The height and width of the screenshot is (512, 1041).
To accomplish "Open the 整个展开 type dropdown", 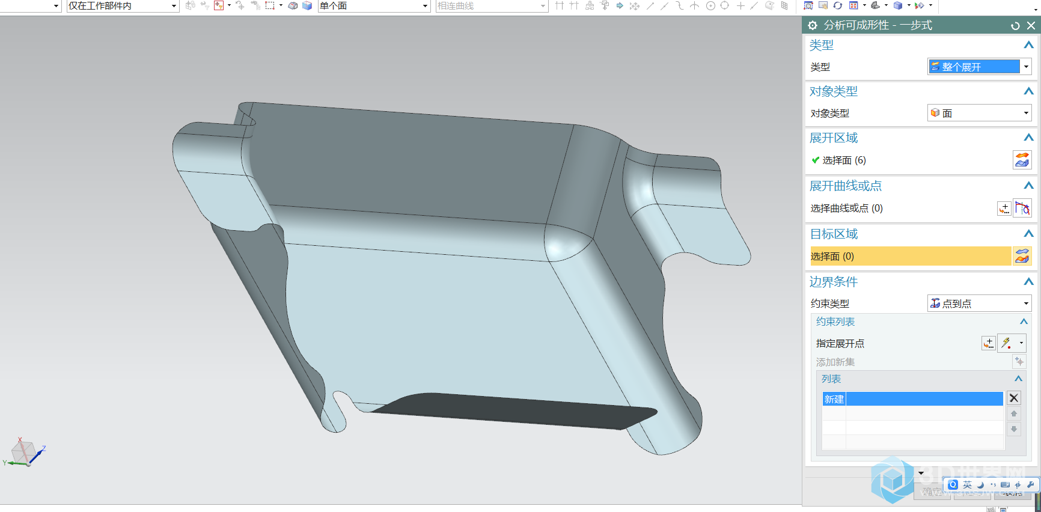I will tap(980, 67).
